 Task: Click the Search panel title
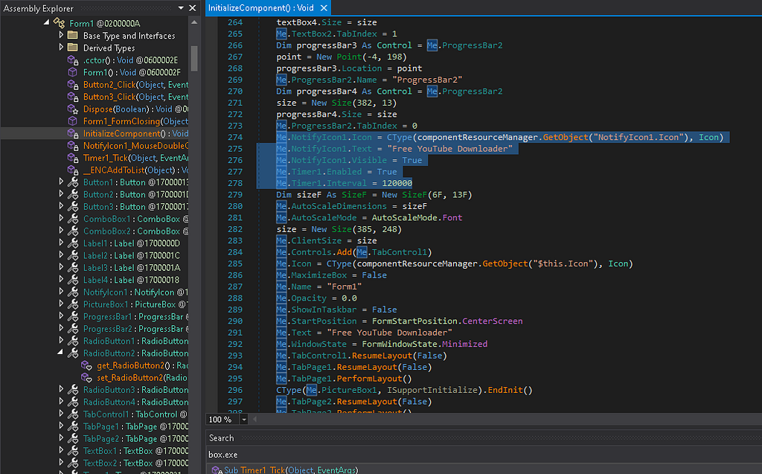tap(222, 438)
